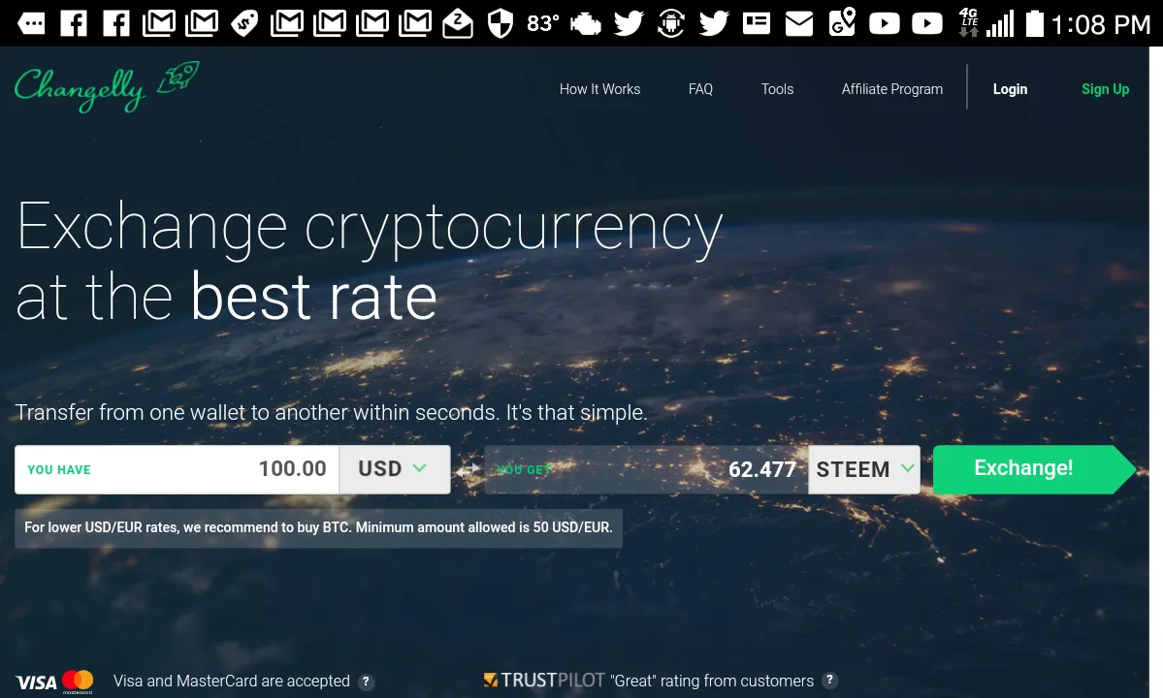1163x698 pixels.
Task: Tap the 83° weather notification
Action: pyautogui.click(x=543, y=23)
